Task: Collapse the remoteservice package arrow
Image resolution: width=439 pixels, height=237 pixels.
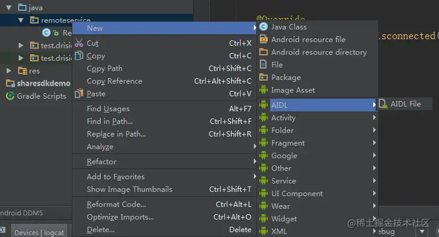Action: [x=21, y=20]
